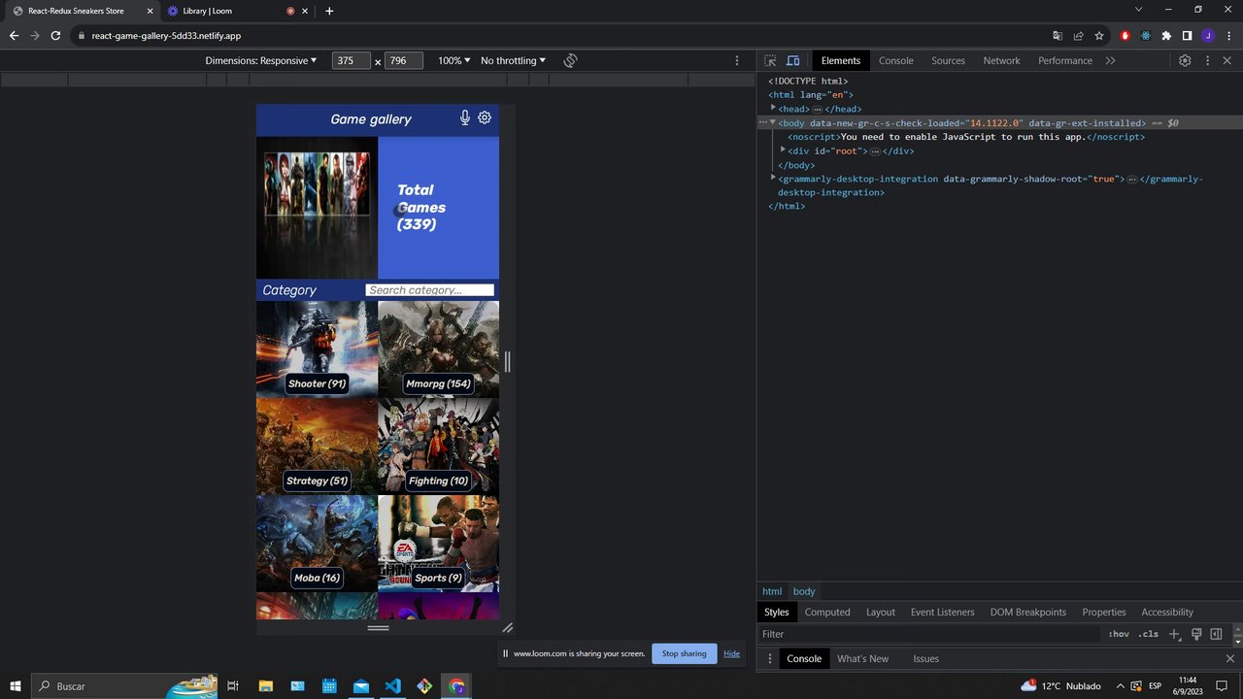
Task: Toggle rendering emulations paintbrush icon
Action: click(1196, 634)
